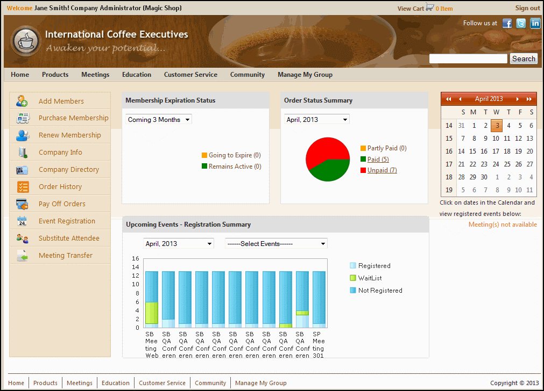Click the Meeting Transfer arrow icon
Image resolution: width=544 pixels, height=391 pixels.
23,256
